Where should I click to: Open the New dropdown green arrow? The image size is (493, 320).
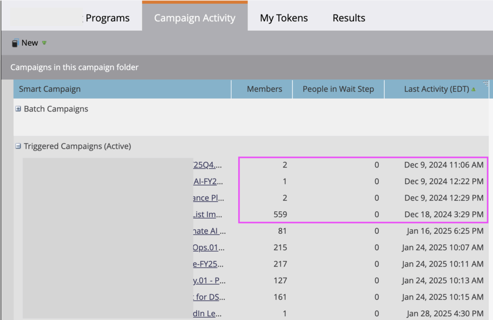coord(44,43)
